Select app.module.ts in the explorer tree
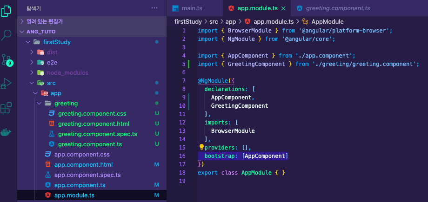This screenshot has height=202, width=428. pyautogui.click(x=92, y=195)
